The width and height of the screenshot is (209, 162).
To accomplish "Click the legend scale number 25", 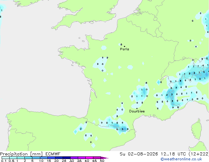I will click(64, 161).
